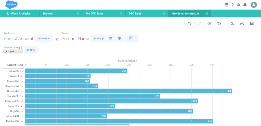The height and width of the screenshot is (126, 261).
Task: Edit the 1K - 50K amount range filter
Action: tap(13, 51)
